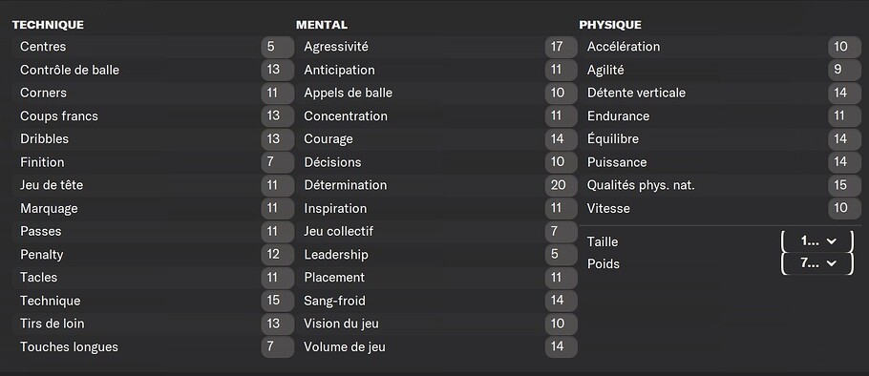Click the PHYSIQUE section header

click(x=610, y=25)
